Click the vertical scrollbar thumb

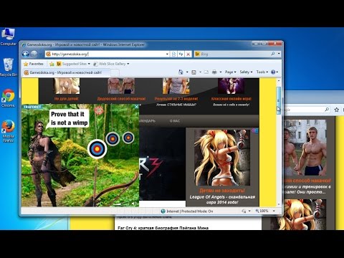(279, 100)
